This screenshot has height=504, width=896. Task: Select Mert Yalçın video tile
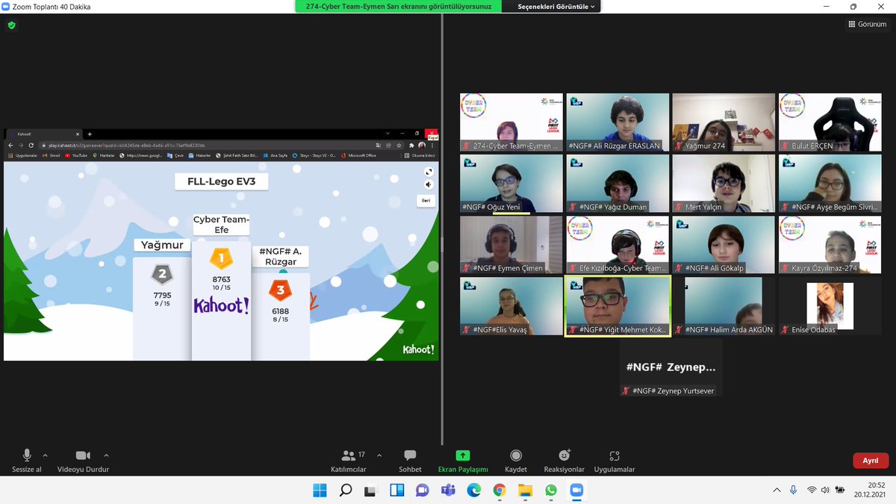724,184
